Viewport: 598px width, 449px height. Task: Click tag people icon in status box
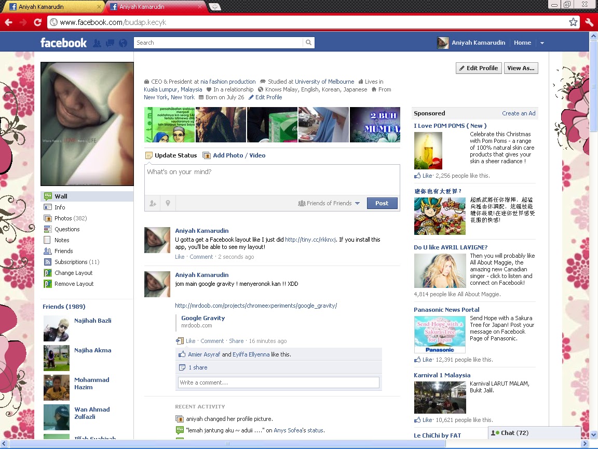click(x=153, y=204)
